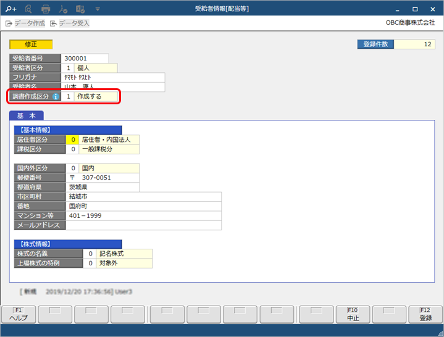
Task: Expand the quick toolbar dropdown arrow
Action: [98, 9]
